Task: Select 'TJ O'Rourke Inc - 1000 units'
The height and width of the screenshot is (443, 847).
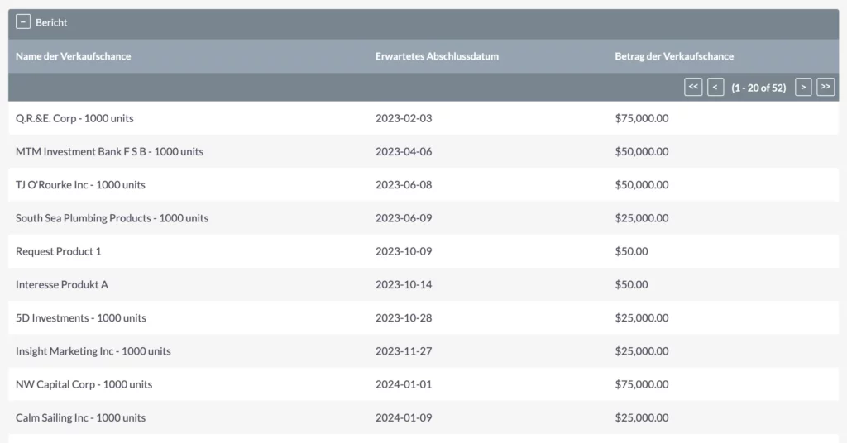Action: (80, 184)
